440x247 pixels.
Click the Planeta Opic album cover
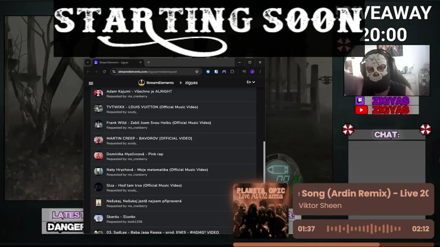pyautogui.click(x=261, y=211)
